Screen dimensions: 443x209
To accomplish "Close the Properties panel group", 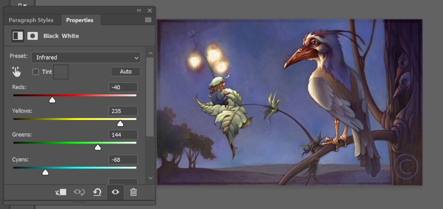I will coord(150,10).
